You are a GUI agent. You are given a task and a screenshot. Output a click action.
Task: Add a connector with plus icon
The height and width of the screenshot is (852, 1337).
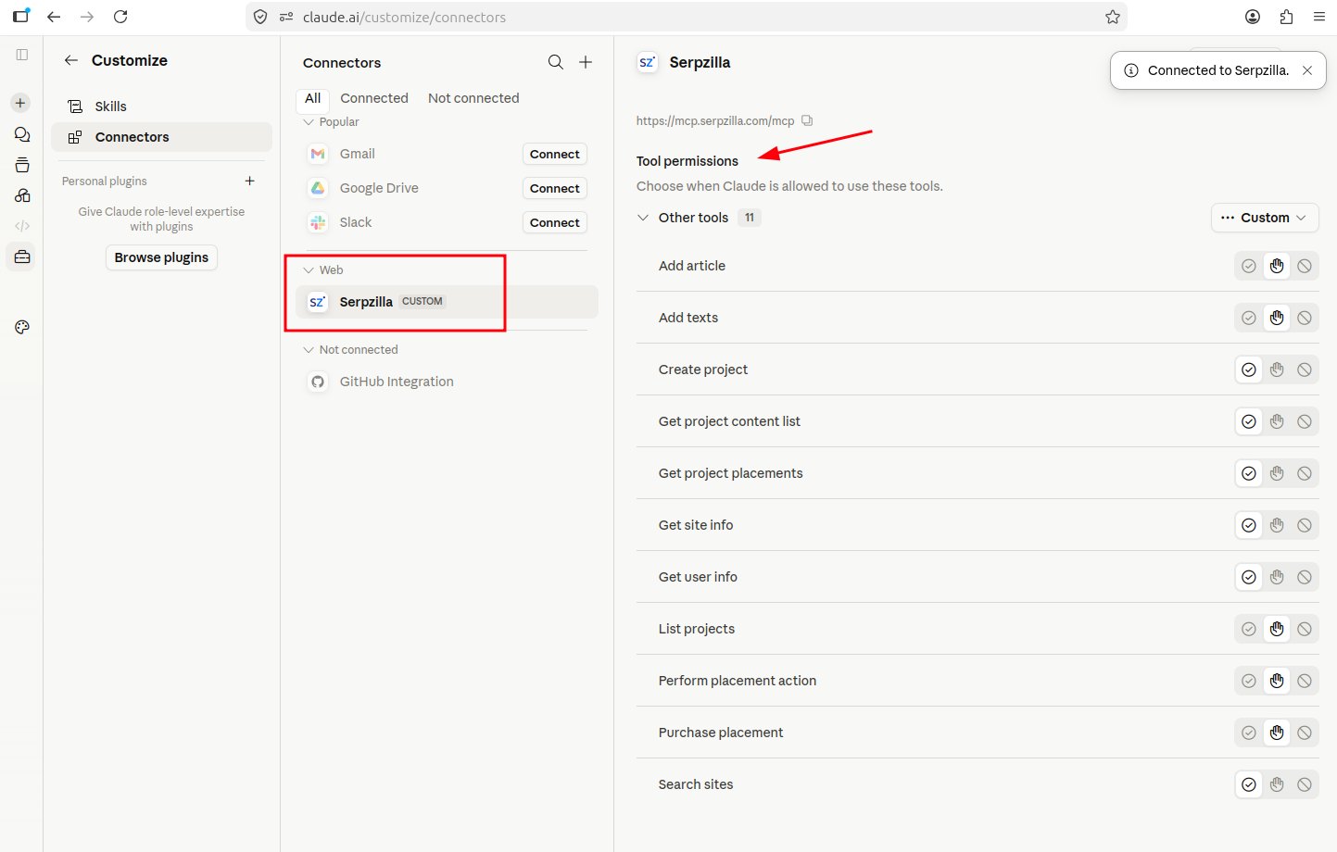click(586, 62)
